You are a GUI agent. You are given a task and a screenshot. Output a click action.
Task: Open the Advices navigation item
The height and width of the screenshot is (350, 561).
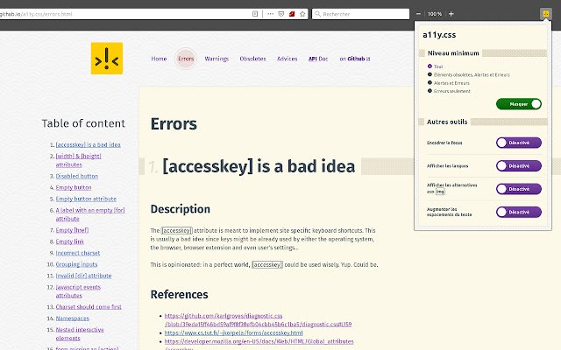pos(287,59)
